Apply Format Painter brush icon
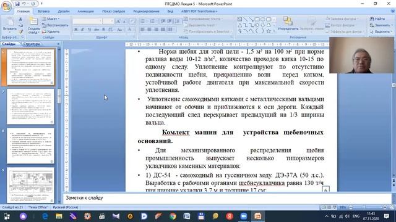 [20, 31]
